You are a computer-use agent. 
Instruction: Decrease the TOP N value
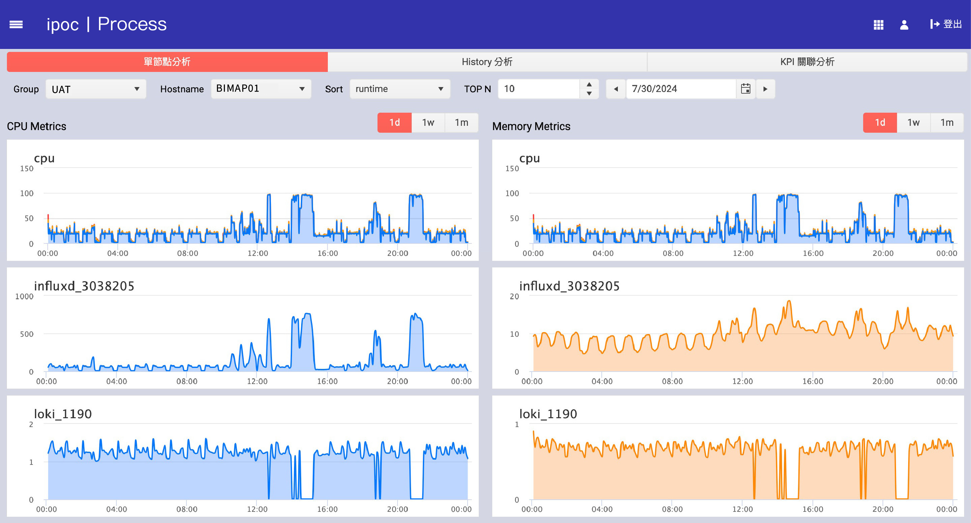pos(589,94)
